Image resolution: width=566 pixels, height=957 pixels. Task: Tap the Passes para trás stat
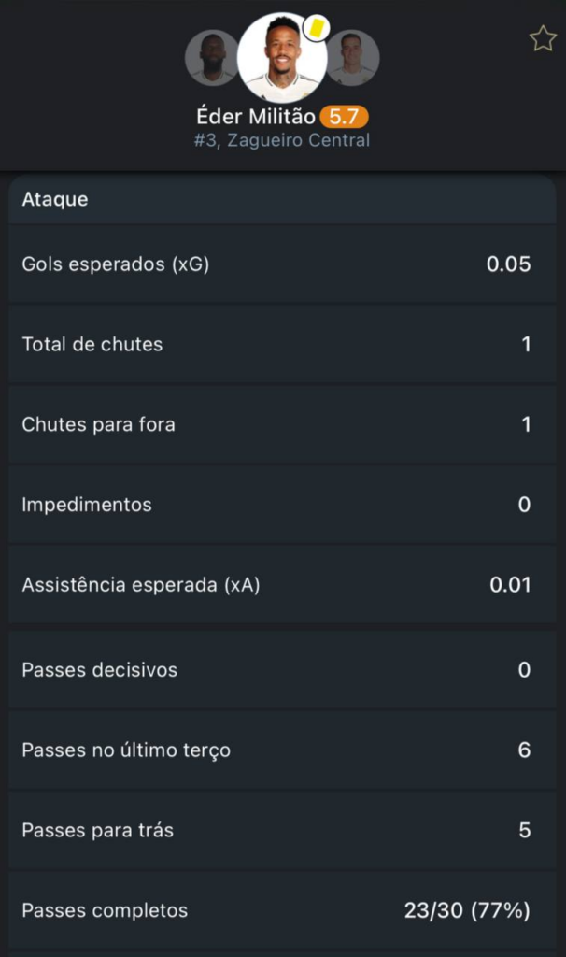tap(282, 830)
